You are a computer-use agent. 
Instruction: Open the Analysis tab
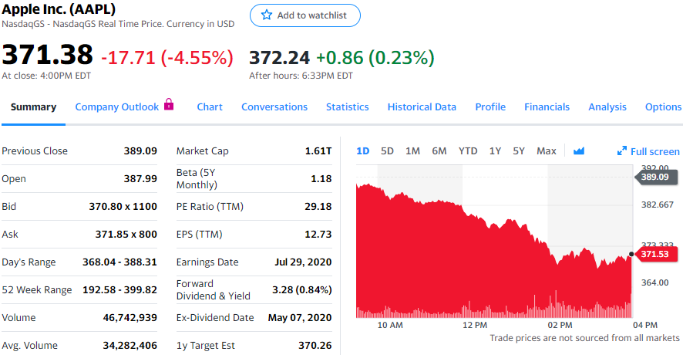607,107
